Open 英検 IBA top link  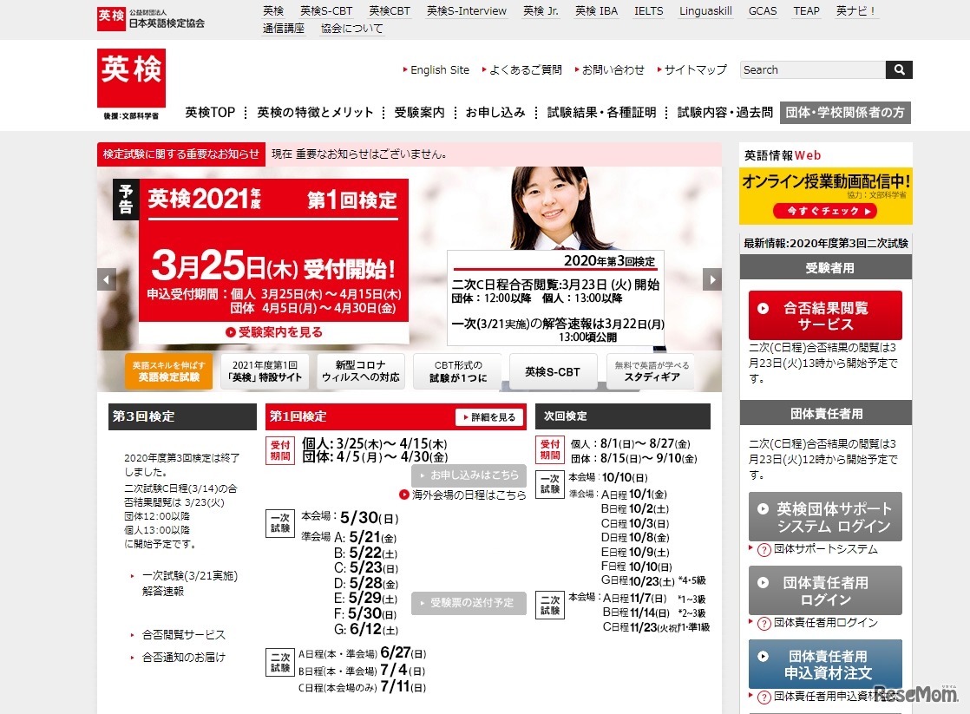(596, 11)
